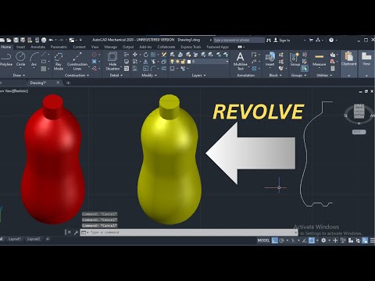Screen dimensions: 375x281
Task: Select the Arc tool
Action: point(34,59)
